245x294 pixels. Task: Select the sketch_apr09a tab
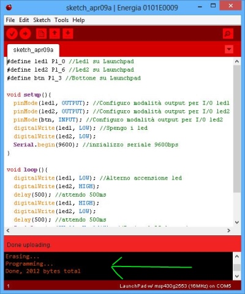[33, 50]
